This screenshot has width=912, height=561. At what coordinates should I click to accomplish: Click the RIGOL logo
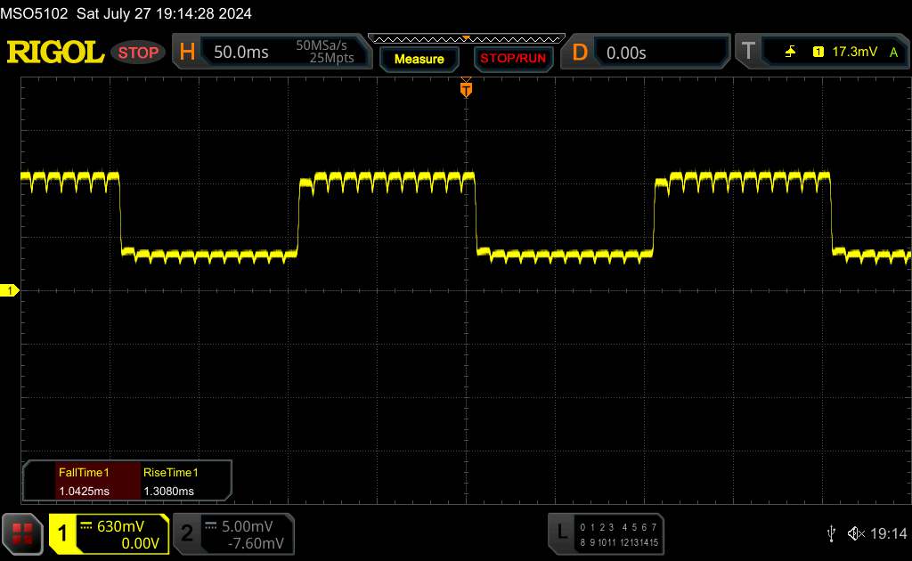pyautogui.click(x=55, y=53)
